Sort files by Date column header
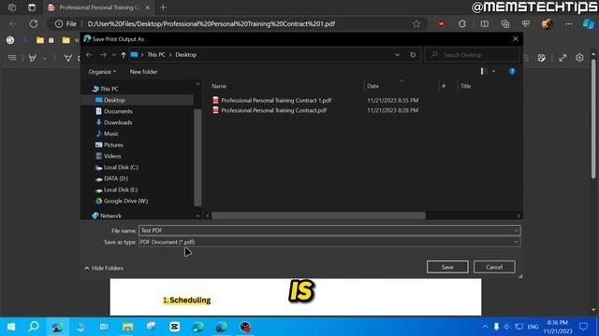The height and width of the screenshot is (336, 599). 373,86
